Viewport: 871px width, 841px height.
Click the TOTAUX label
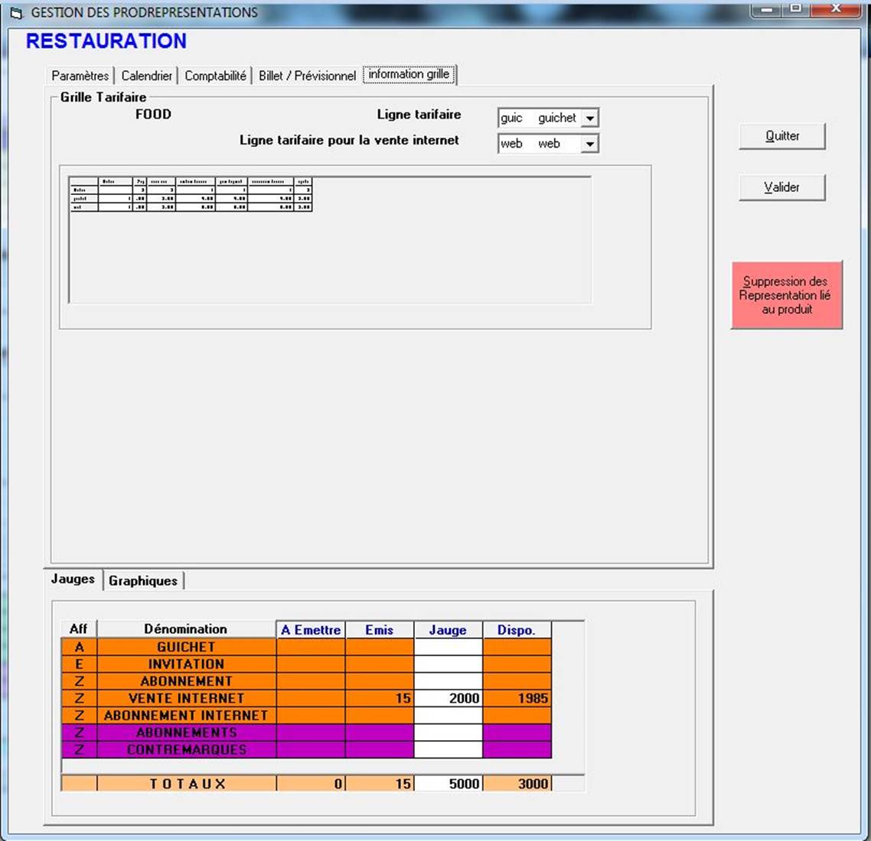click(188, 784)
